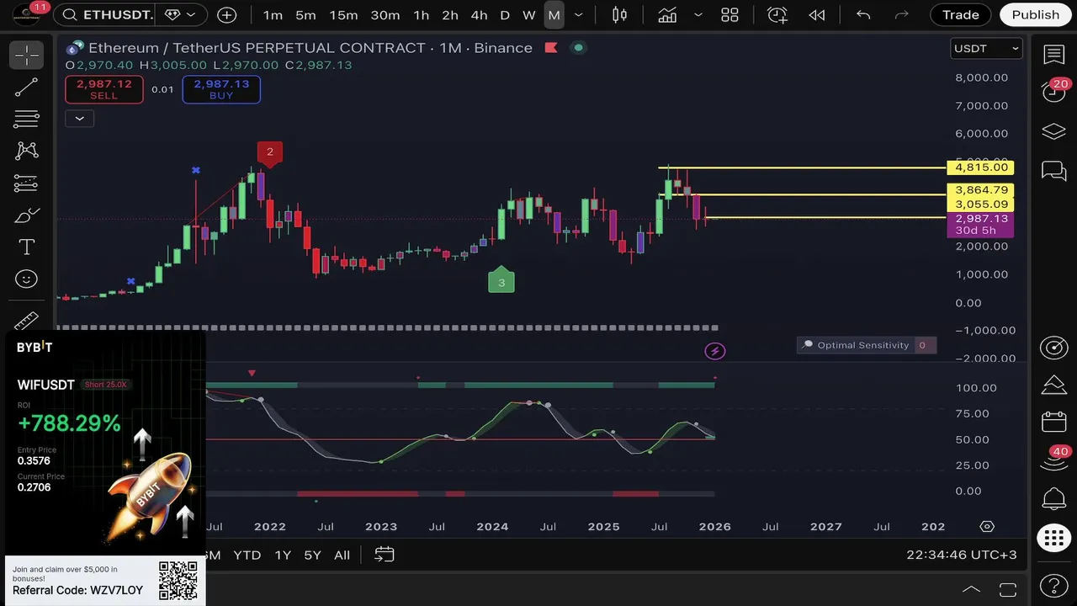Select the crosshair cursor tool

(x=26, y=56)
